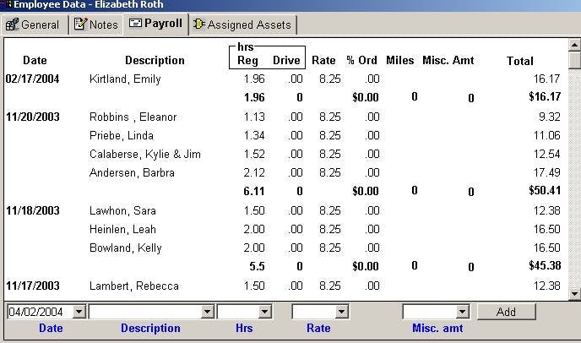Viewport: 581px width, 343px height.
Task: Click the $45.38 subtotal
Action: coord(545,266)
